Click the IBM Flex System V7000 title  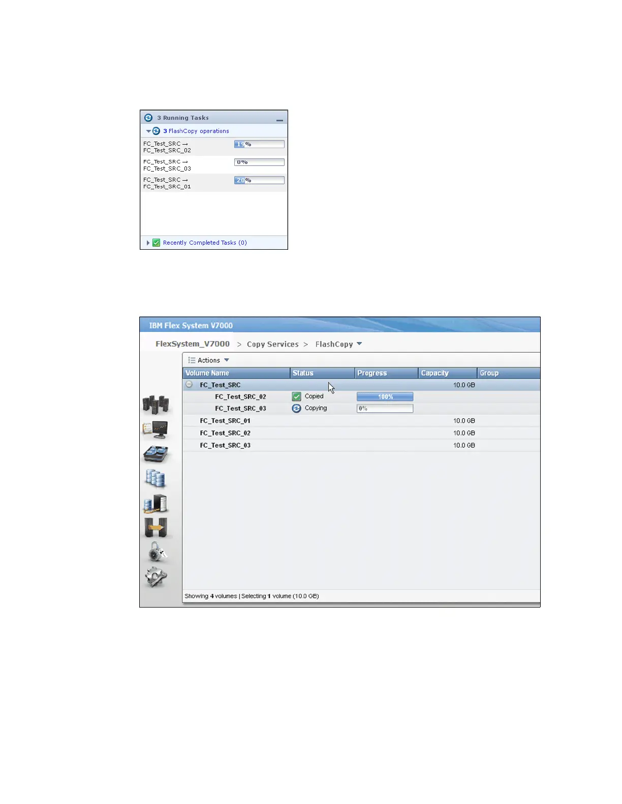[x=191, y=325]
